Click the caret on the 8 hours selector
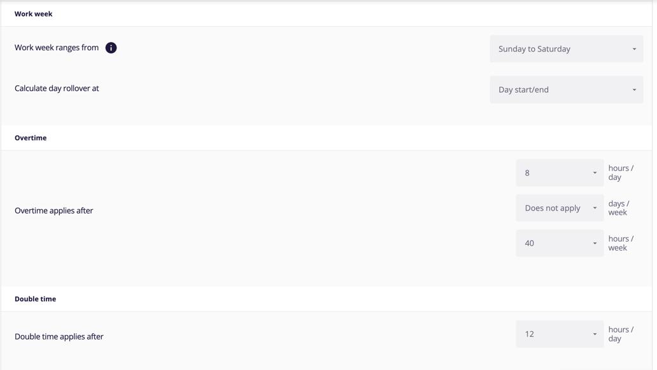Screen dimensions: 657x370 coord(595,173)
